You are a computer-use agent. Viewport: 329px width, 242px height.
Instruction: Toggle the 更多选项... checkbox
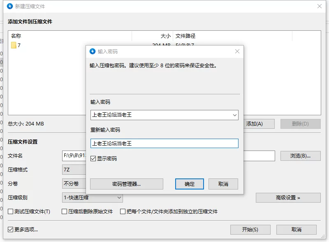click(11, 229)
